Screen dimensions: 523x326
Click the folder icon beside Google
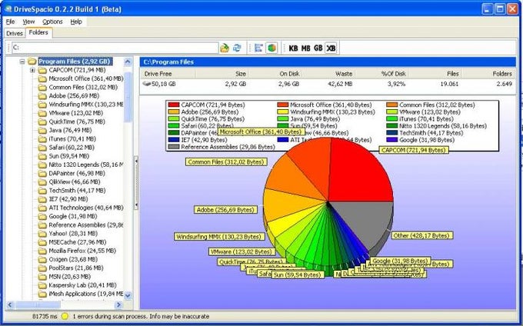click(42, 217)
